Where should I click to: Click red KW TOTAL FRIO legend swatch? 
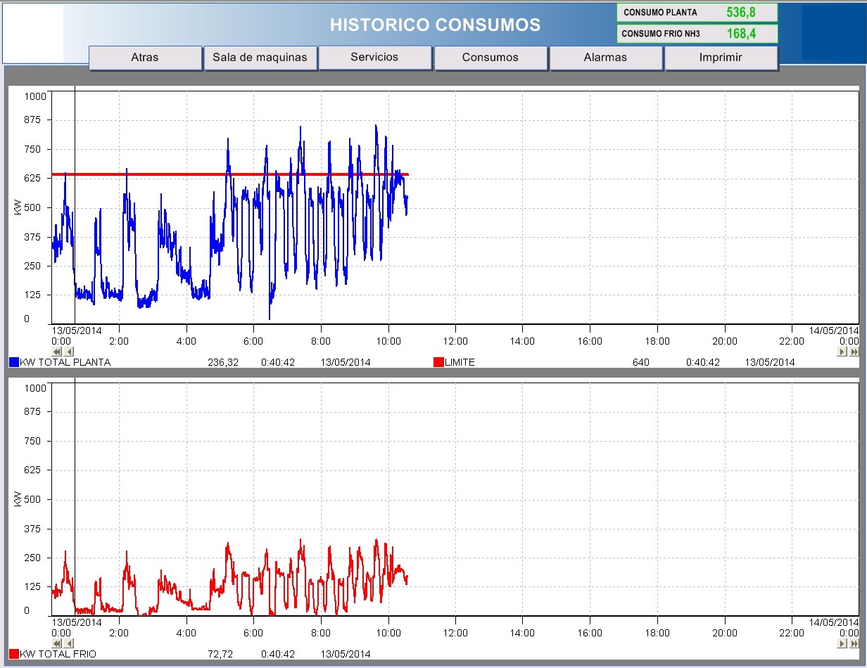pyautogui.click(x=14, y=654)
